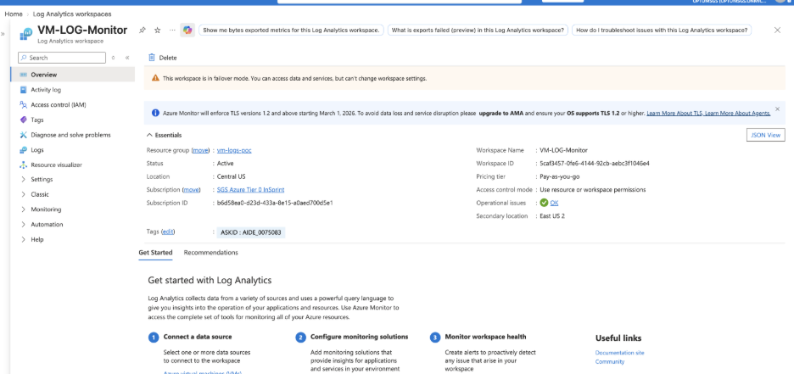
Task: Click the Workspace ID value
Action: pos(595,164)
